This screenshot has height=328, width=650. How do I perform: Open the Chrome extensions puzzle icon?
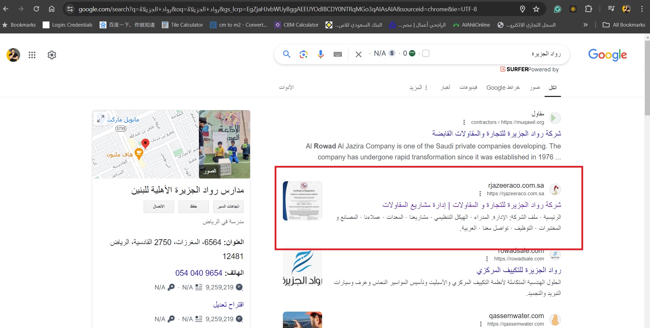point(589,9)
